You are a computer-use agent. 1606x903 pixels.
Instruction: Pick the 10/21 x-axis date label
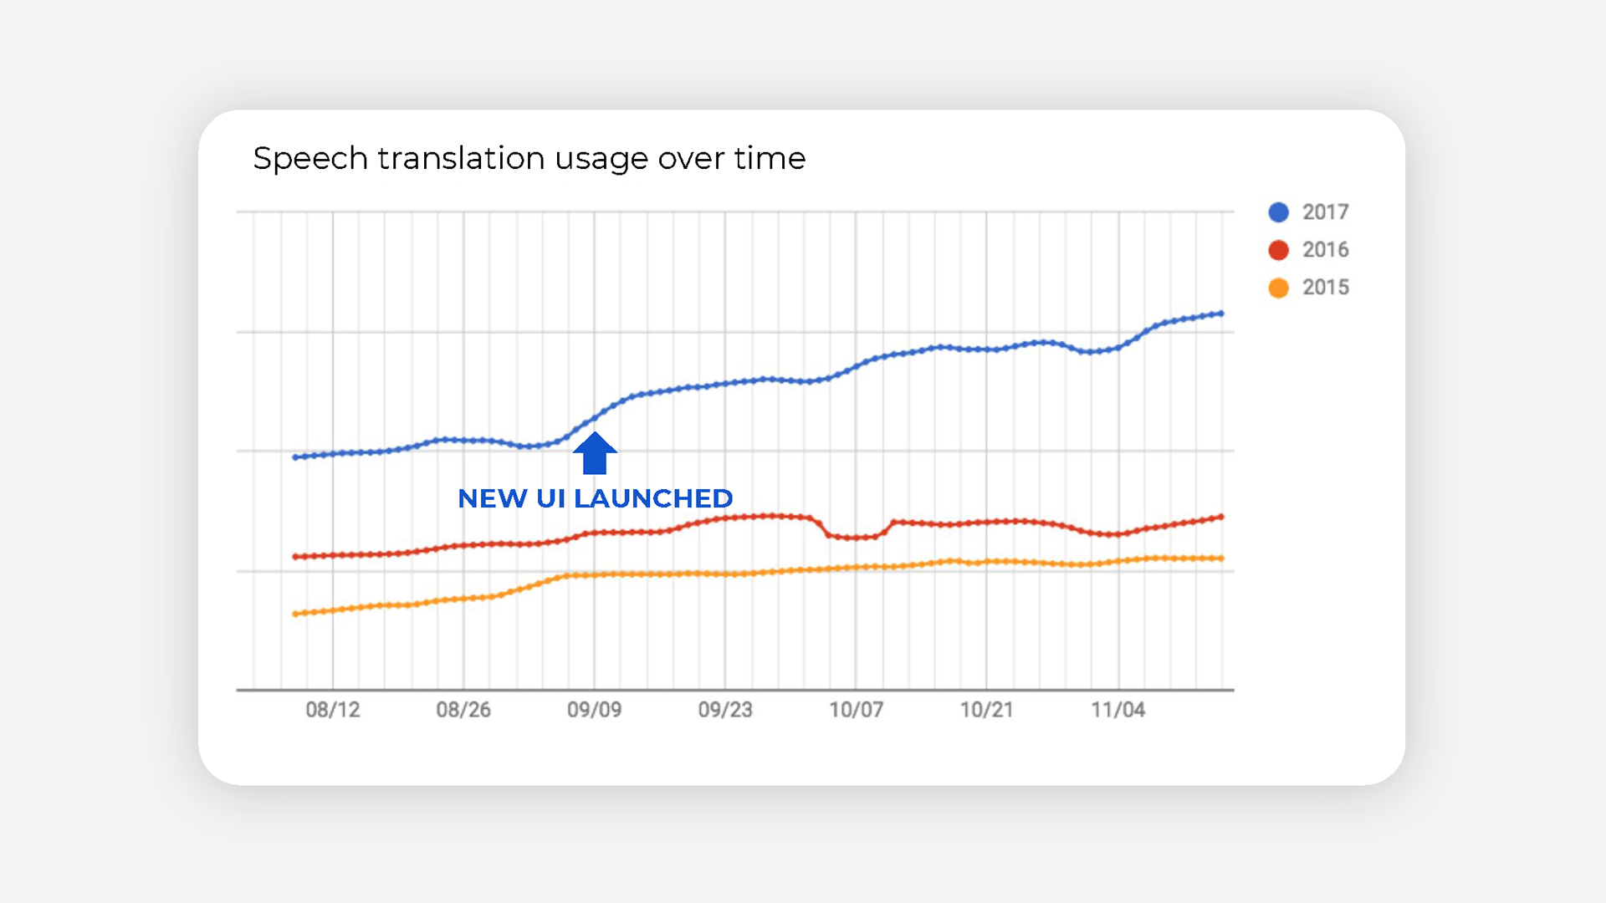pyautogui.click(x=986, y=710)
